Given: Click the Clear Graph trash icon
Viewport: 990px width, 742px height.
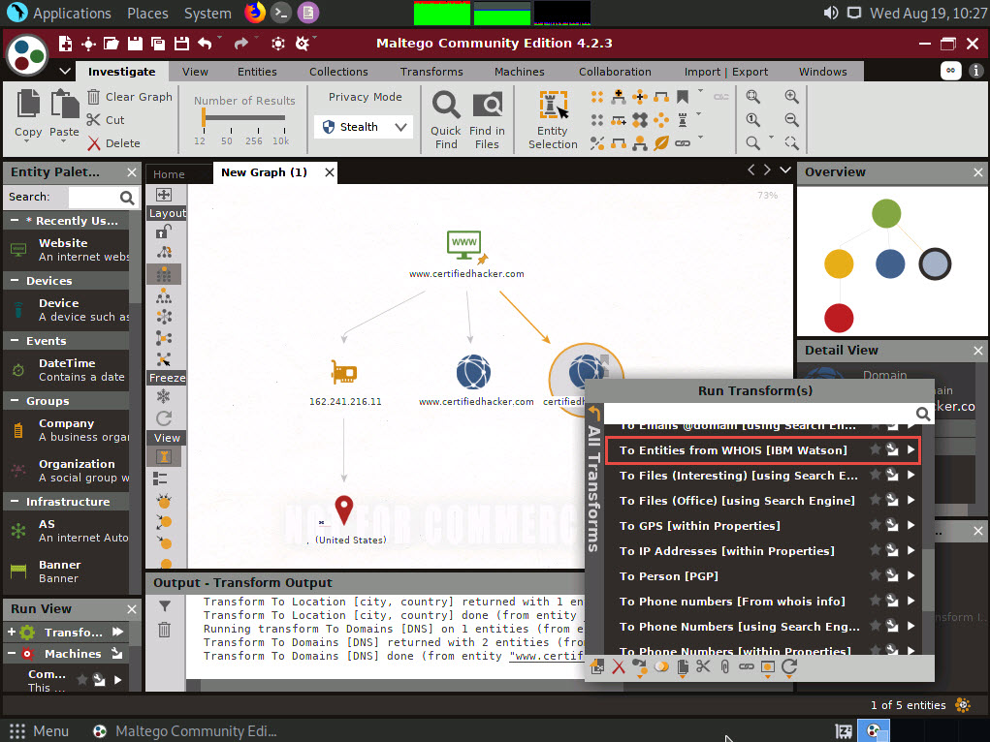Looking at the screenshot, I should [93, 97].
